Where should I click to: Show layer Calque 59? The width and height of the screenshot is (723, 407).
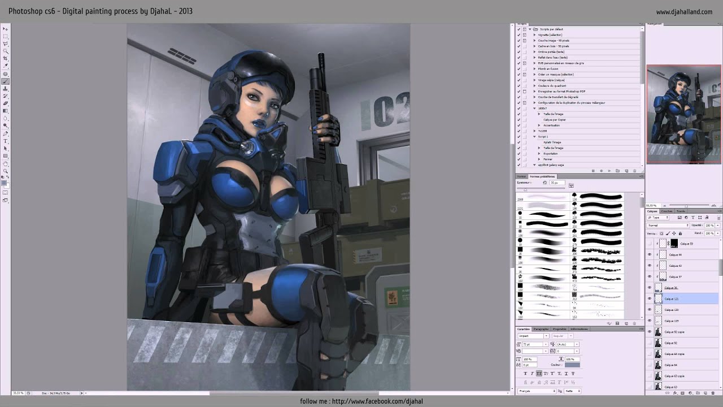650,244
